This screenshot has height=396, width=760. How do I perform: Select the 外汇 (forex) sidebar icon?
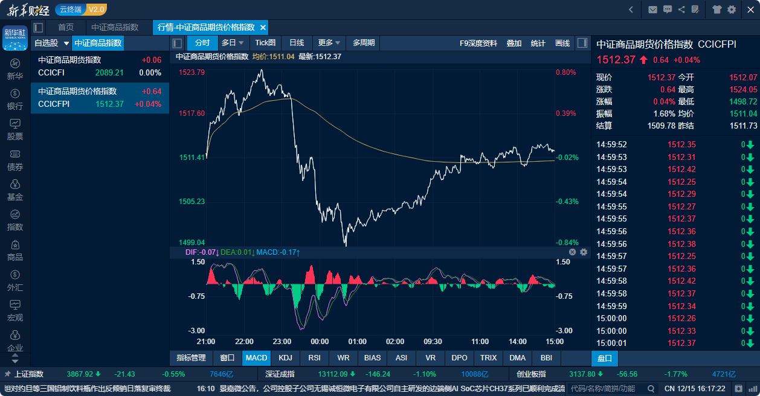(15, 281)
